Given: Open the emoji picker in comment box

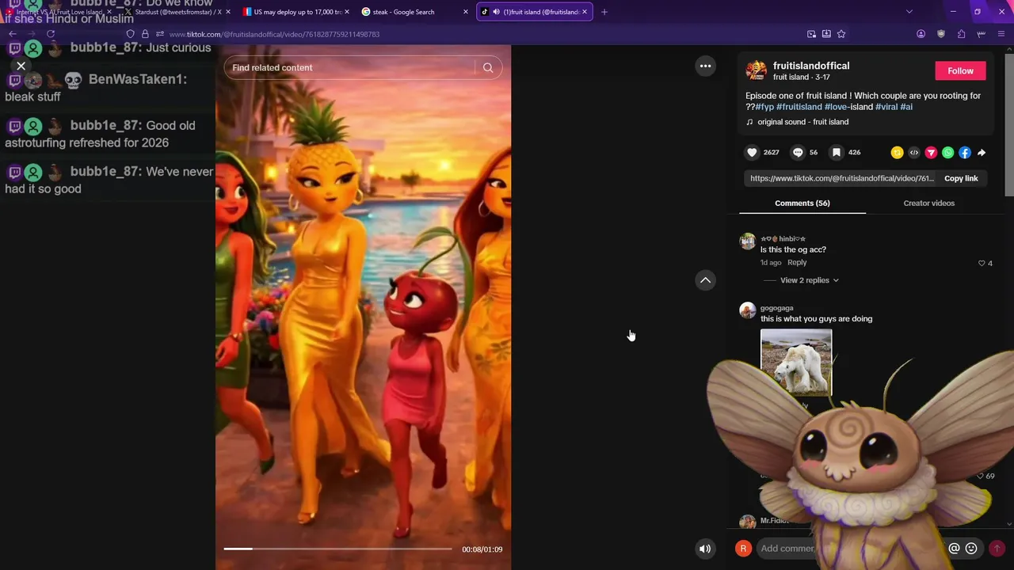Looking at the screenshot, I should pos(971,548).
